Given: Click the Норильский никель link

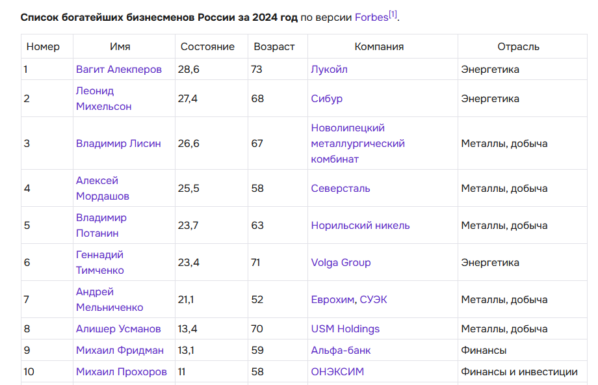Looking at the screenshot, I should click(x=360, y=226).
